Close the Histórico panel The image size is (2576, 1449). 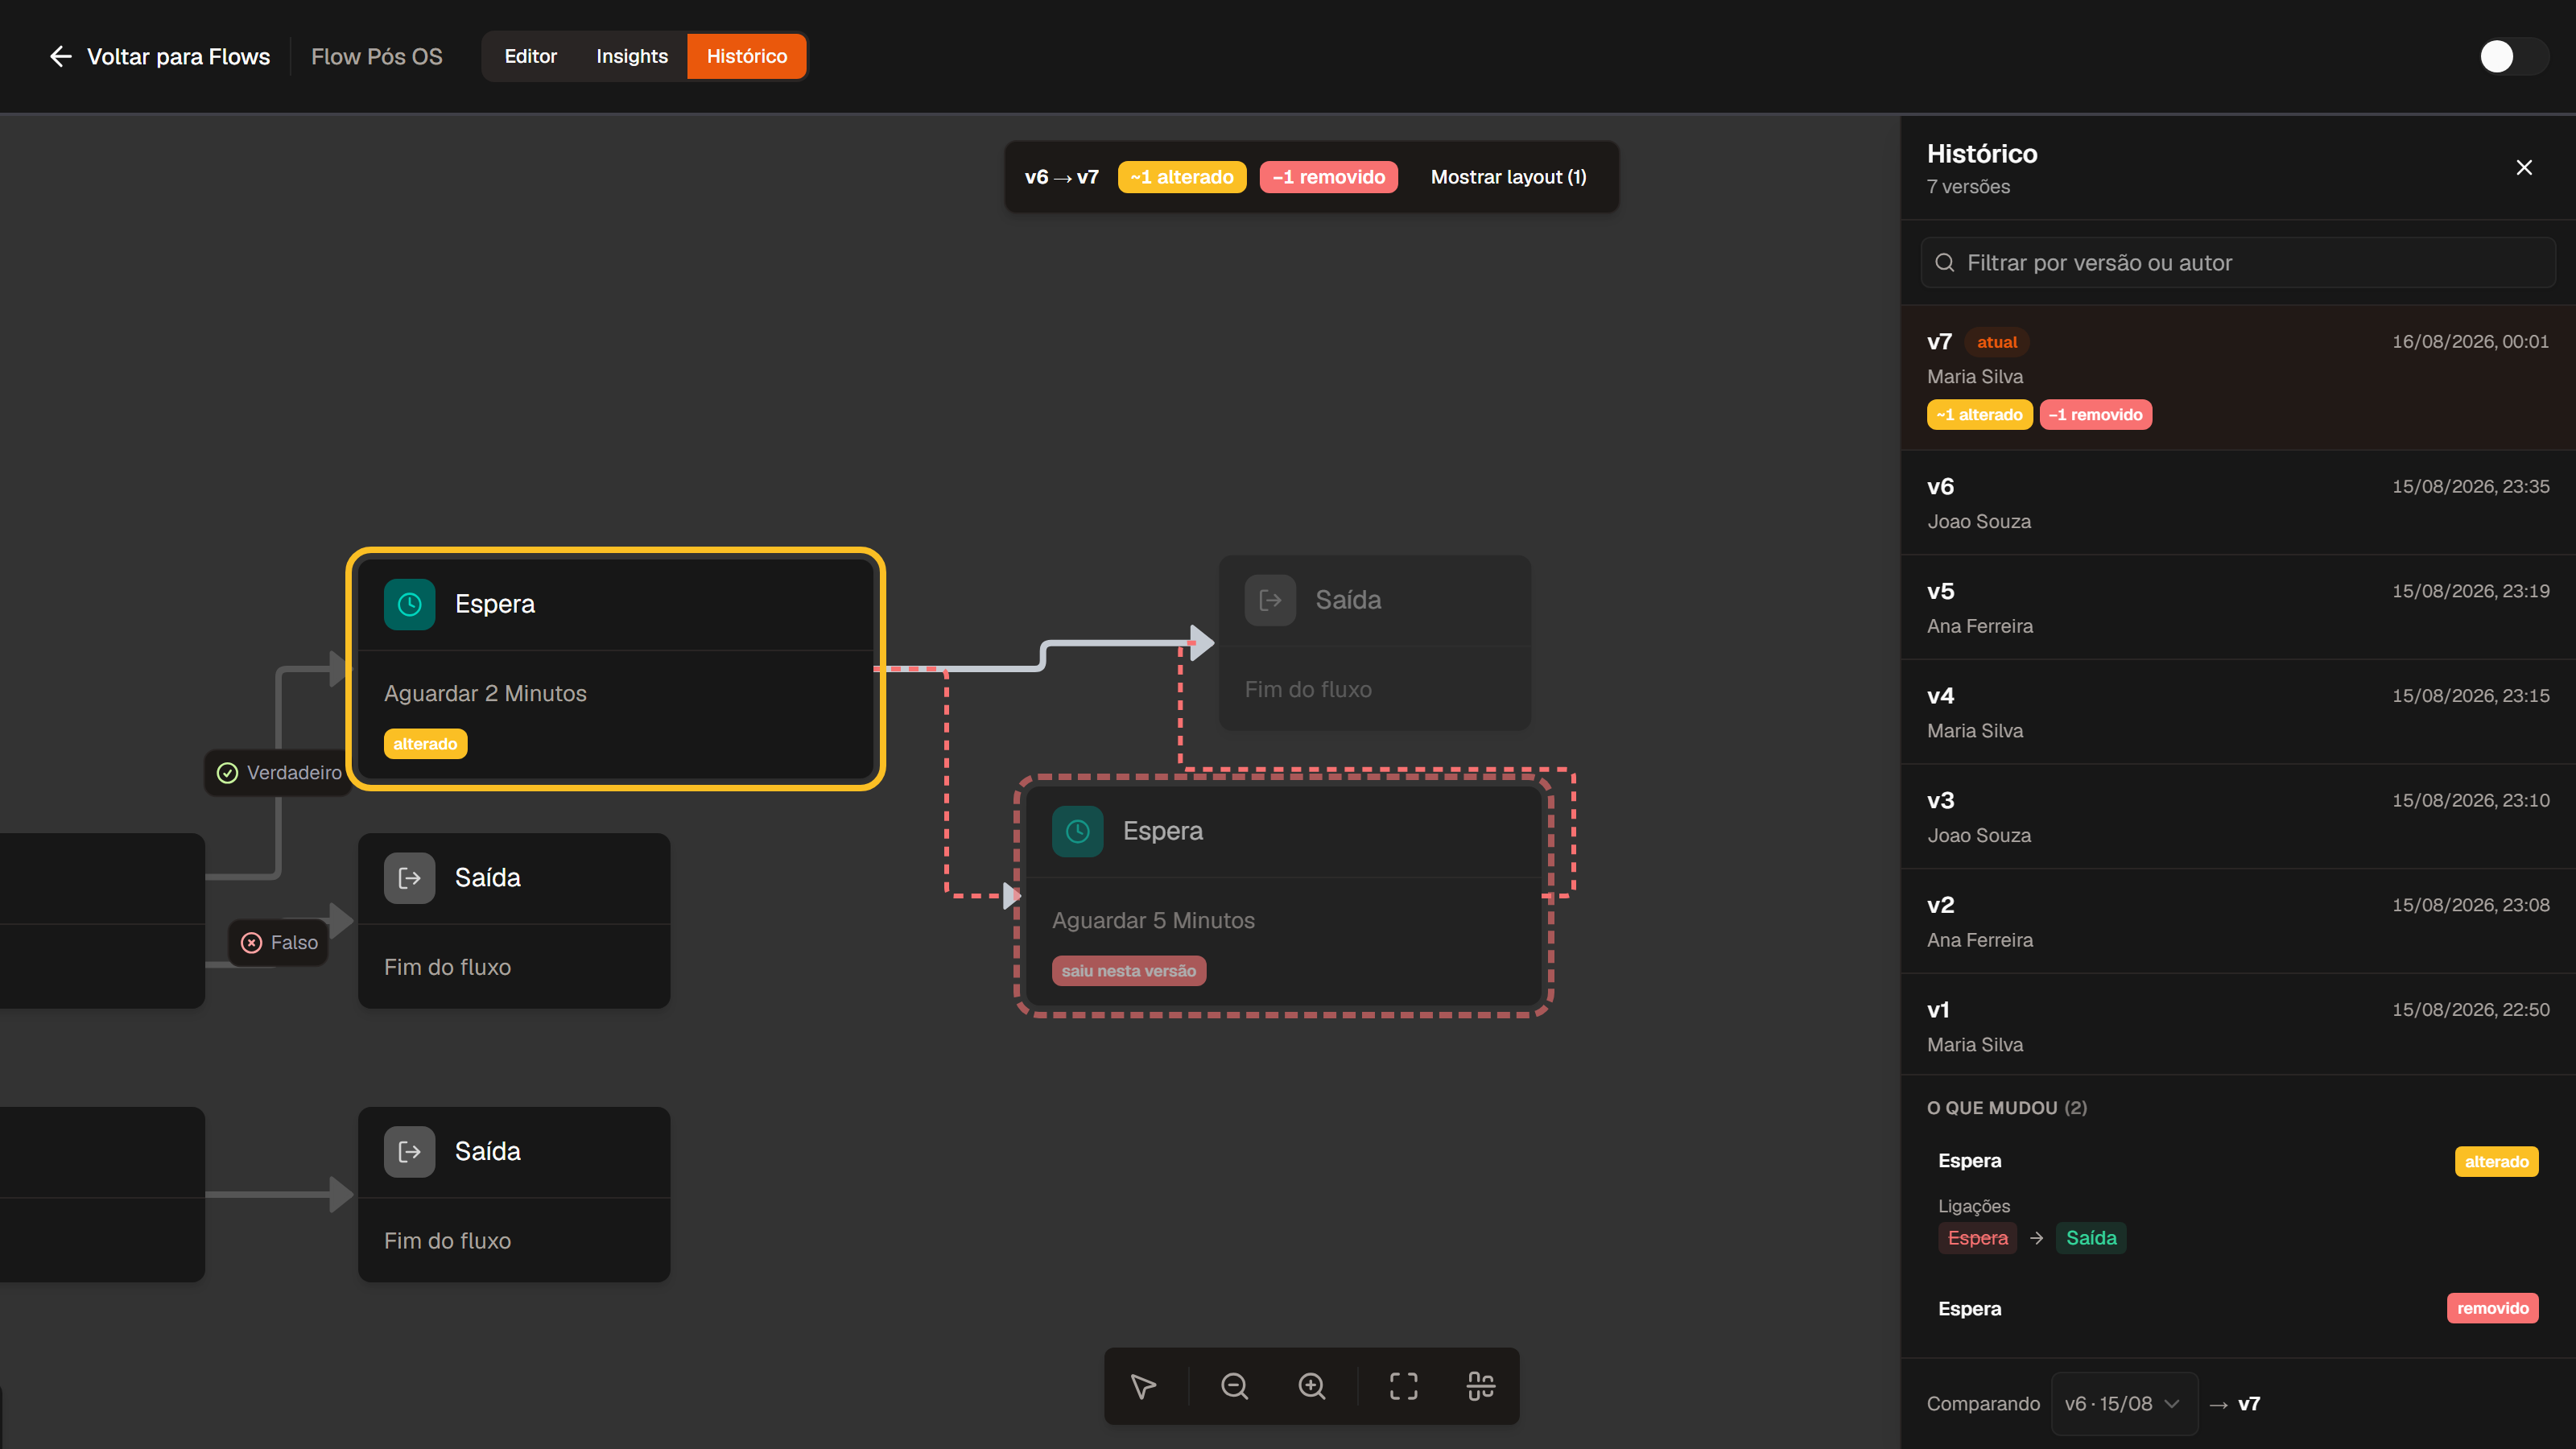(2524, 168)
